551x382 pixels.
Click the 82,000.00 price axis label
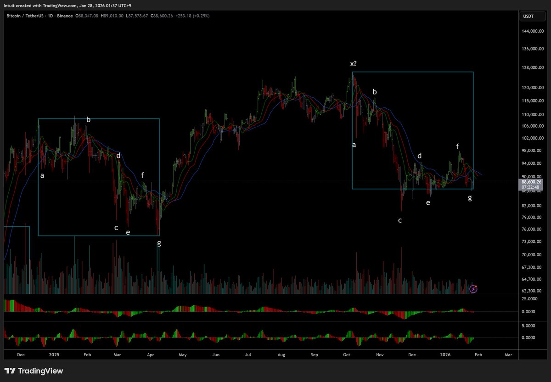(x=533, y=206)
